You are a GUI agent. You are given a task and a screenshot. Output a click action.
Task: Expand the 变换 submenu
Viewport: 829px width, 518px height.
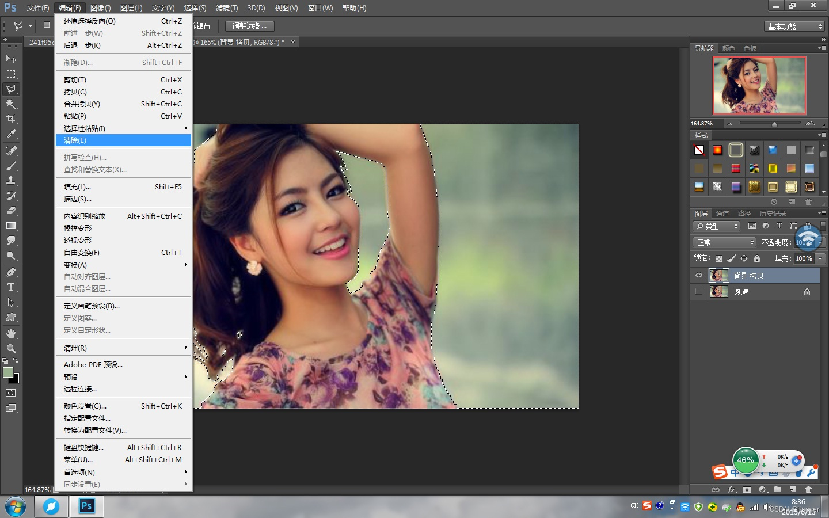[x=123, y=265]
